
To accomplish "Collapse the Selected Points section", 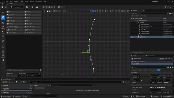I will tap(132, 85).
